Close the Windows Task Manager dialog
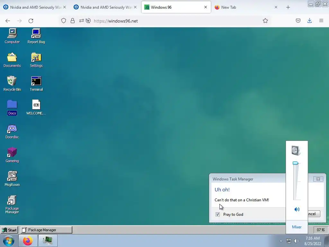The image size is (329, 247). [318, 179]
